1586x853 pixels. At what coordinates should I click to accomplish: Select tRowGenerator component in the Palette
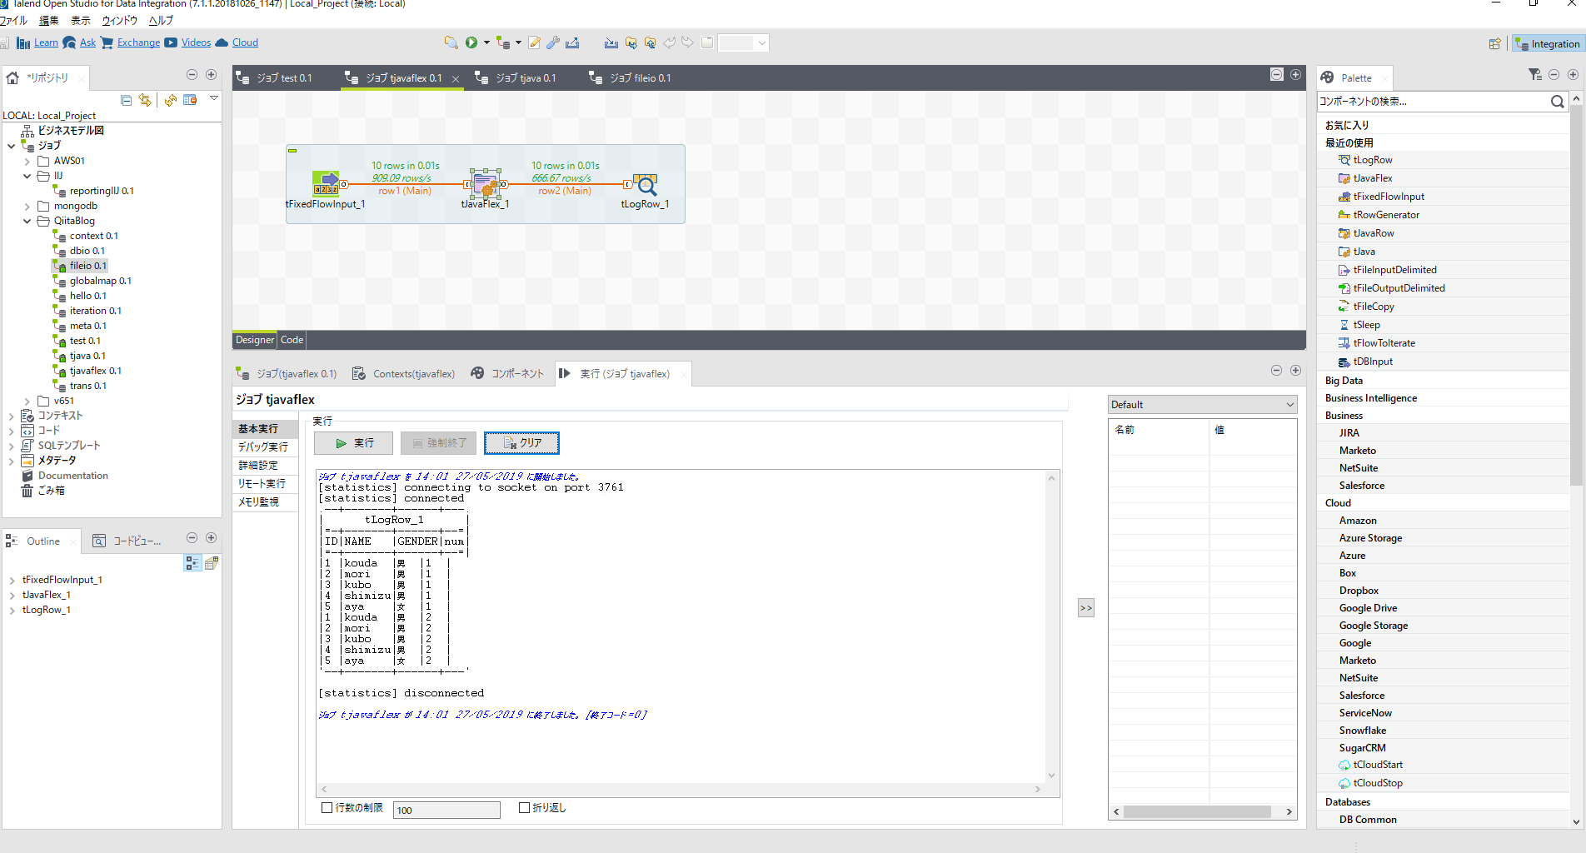pos(1380,214)
